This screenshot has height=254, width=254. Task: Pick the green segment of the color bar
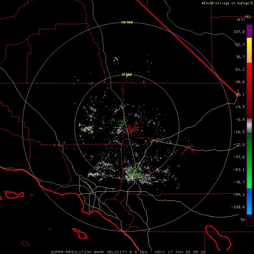click(249, 160)
